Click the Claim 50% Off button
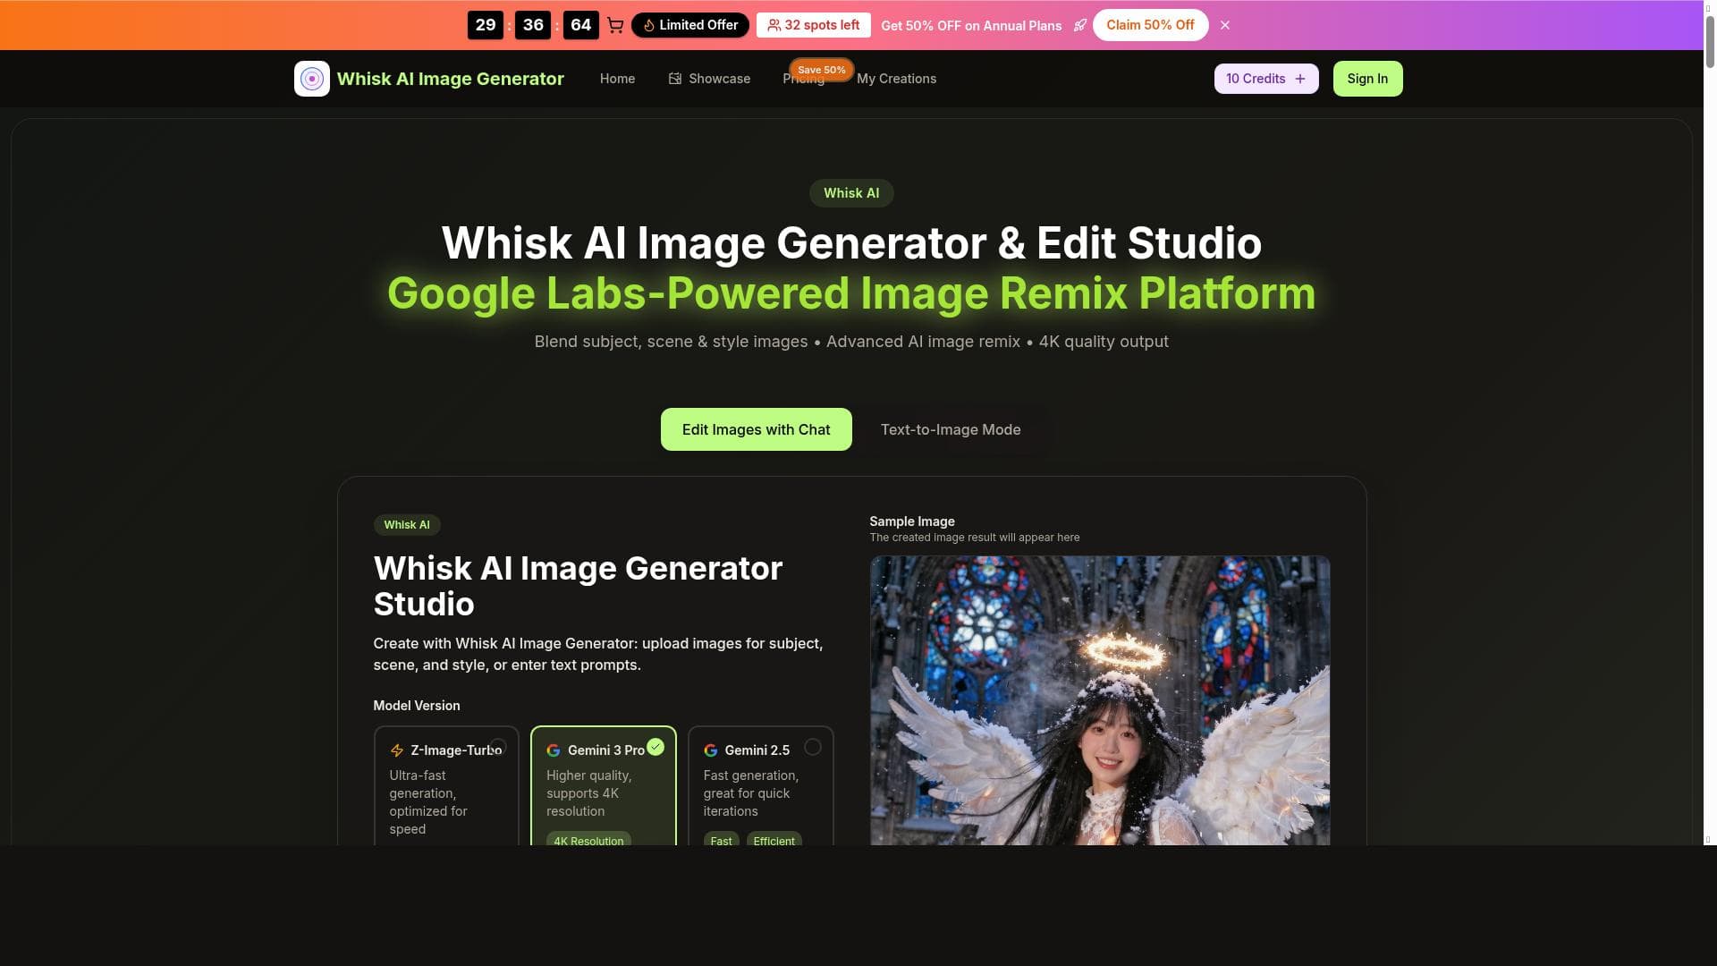Screen dimensions: 1717x966 click(1150, 25)
